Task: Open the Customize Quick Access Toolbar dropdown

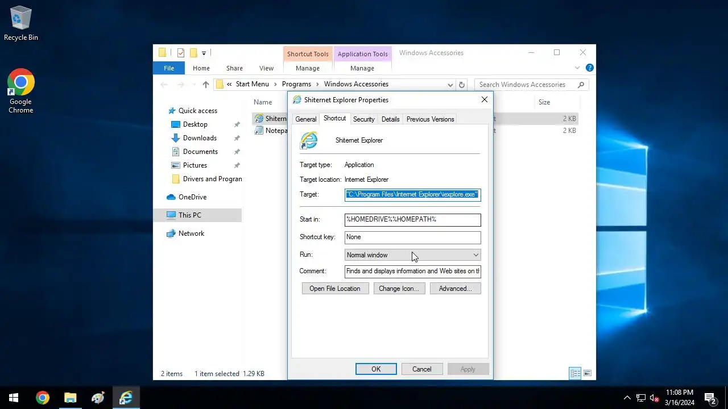Action: (204, 53)
